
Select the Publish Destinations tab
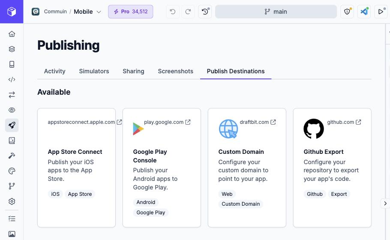click(x=236, y=71)
